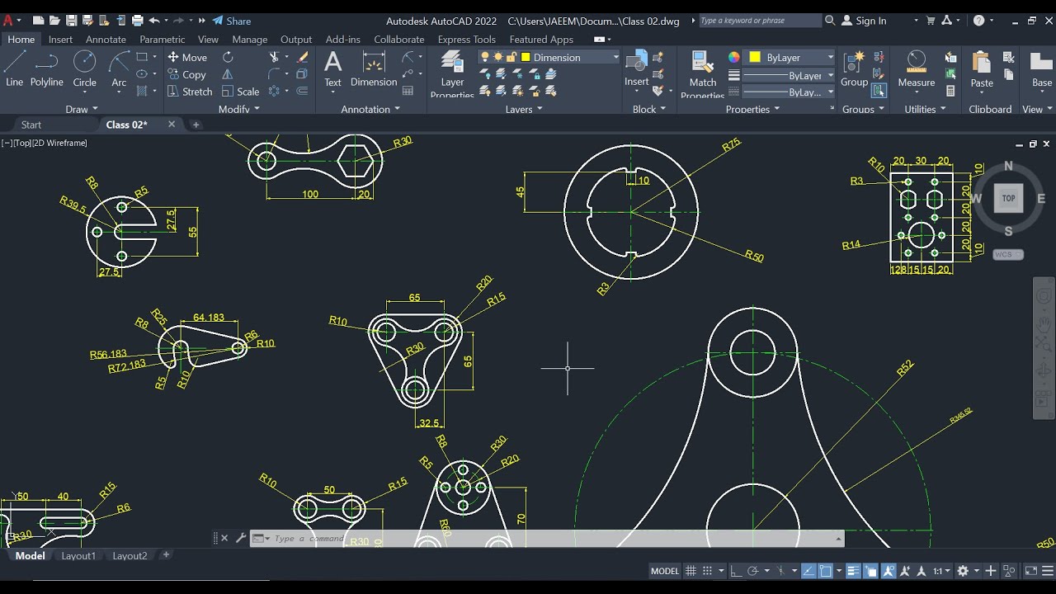Click the Mirror icon in Modify panel
This screenshot has height=594, width=1056.
(228, 74)
